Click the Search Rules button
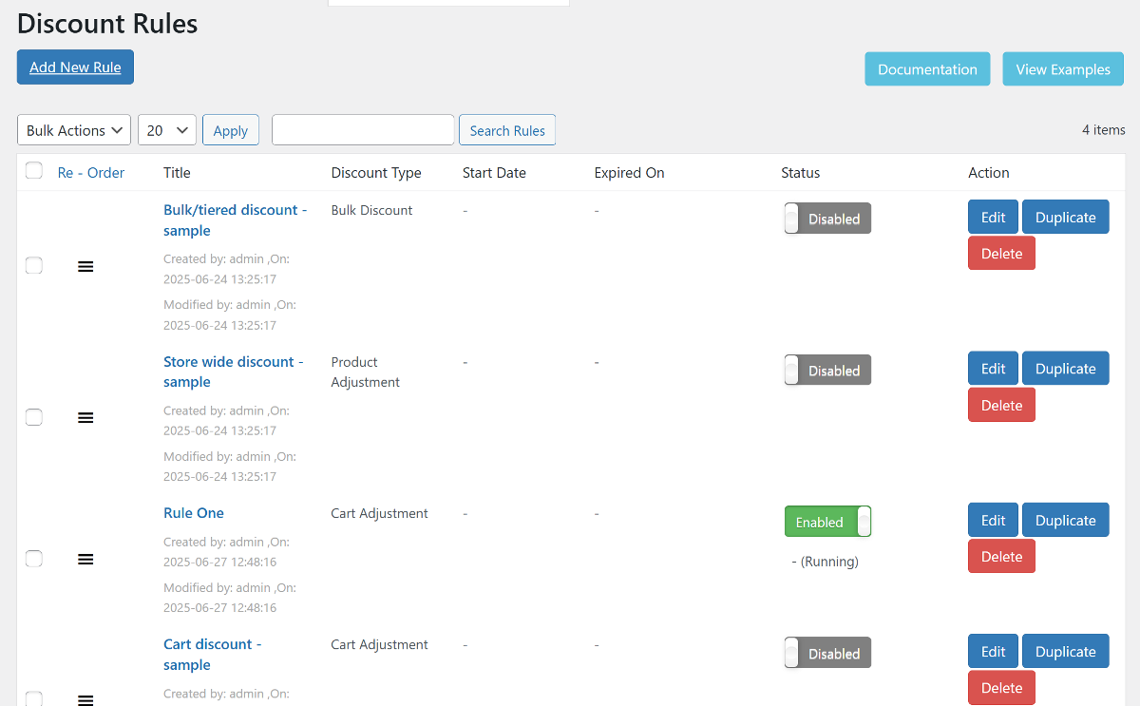 point(507,130)
